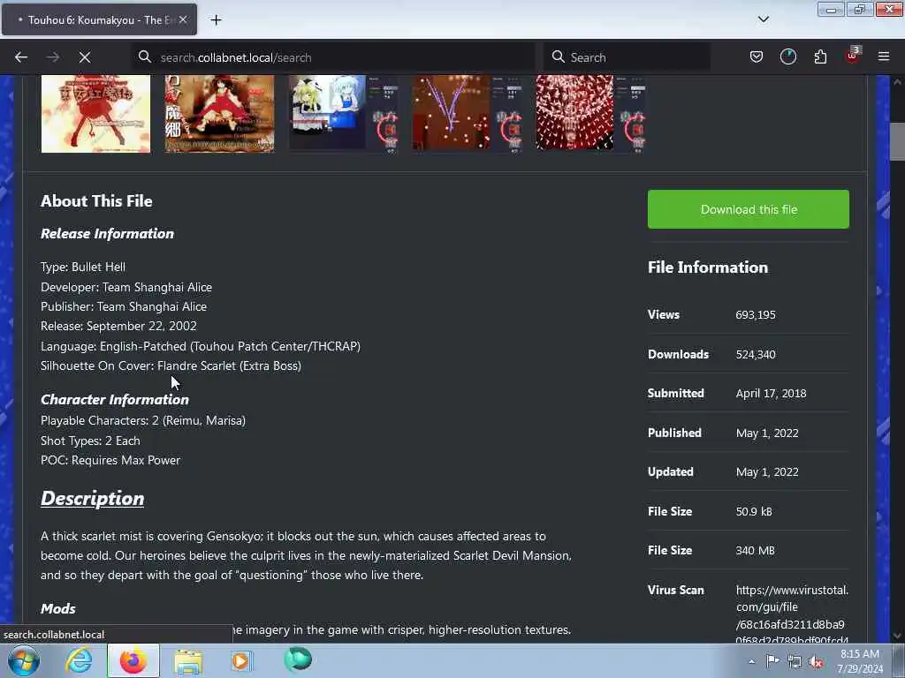Viewport: 905px width, 678px height.
Task: Click the Published date row's May 1, 2022
Action: (767, 433)
